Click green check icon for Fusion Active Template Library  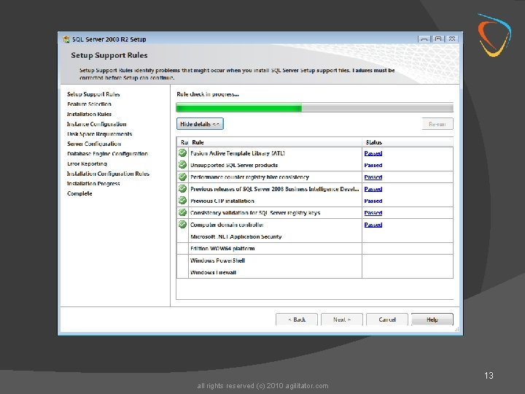point(182,153)
